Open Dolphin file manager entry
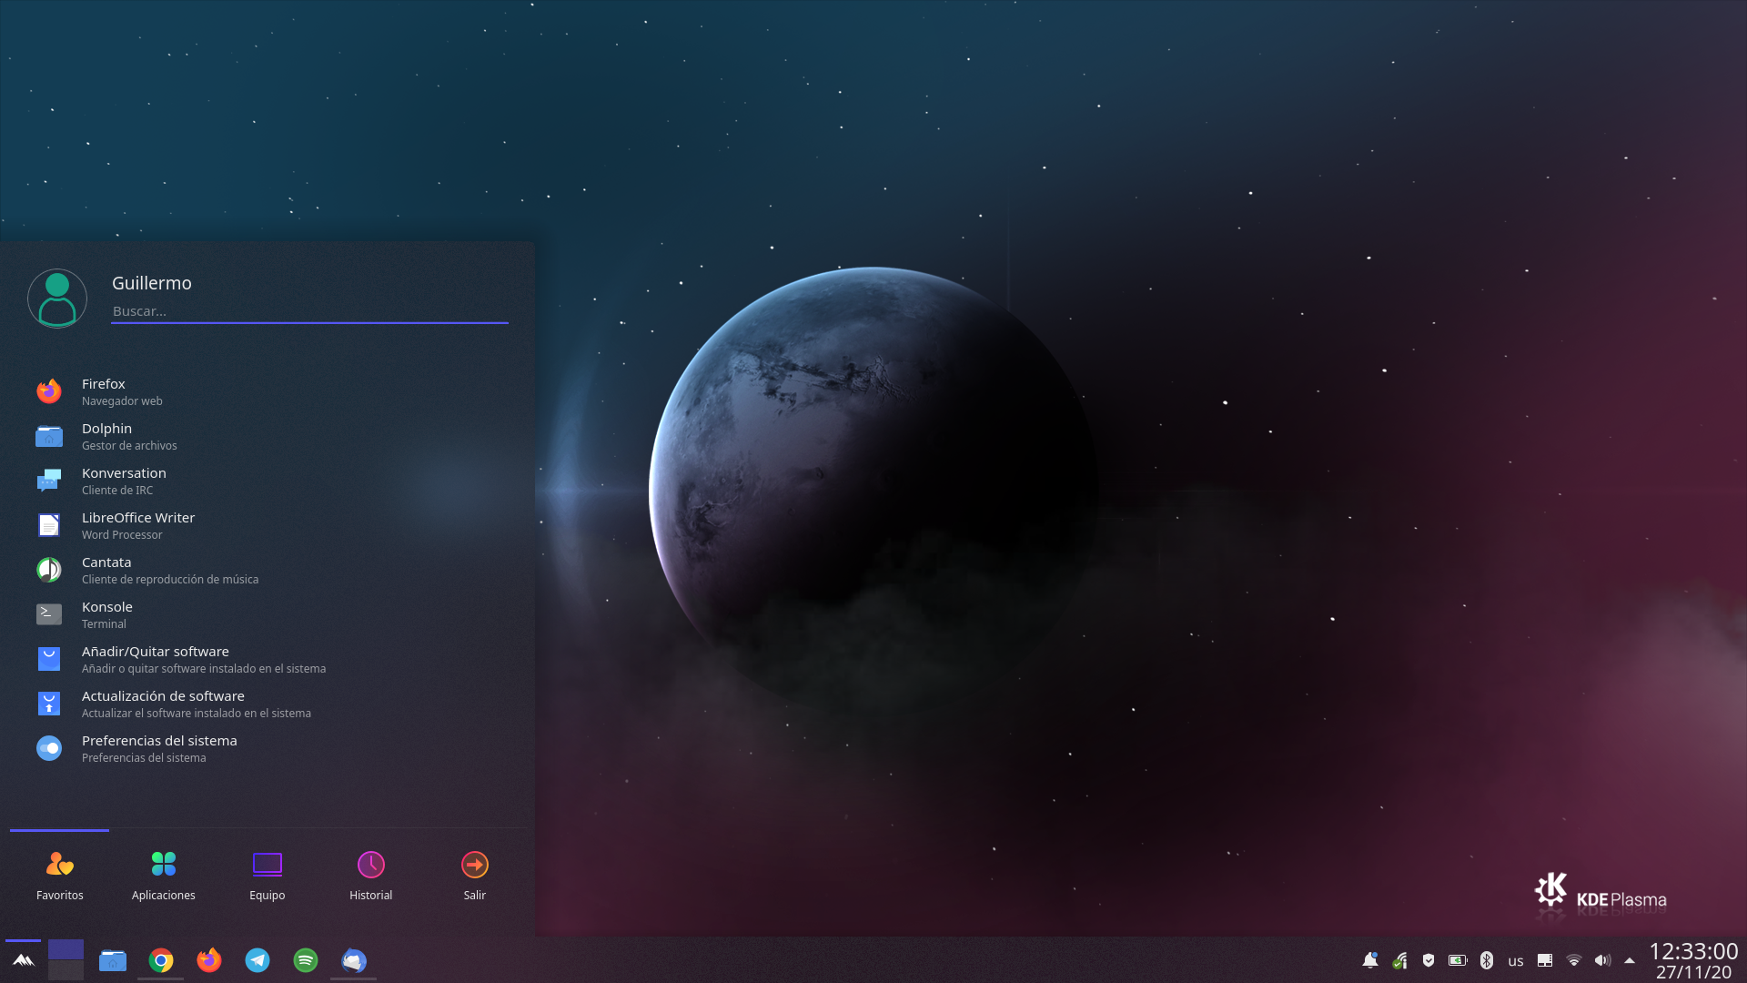 tap(106, 436)
